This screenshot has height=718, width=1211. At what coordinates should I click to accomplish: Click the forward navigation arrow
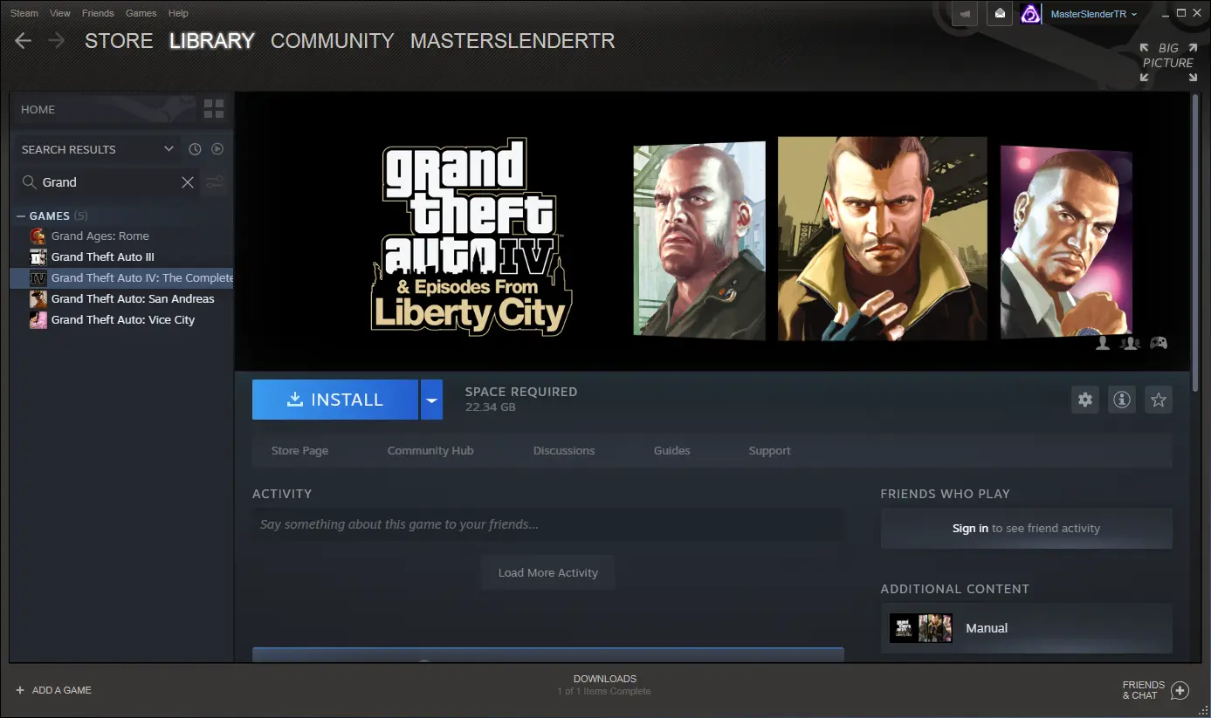[x=57, y=41]
